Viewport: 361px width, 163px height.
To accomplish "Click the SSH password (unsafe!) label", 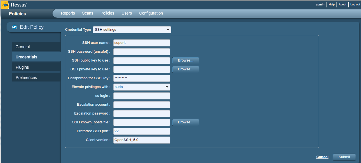I will (x=89, y=52).
